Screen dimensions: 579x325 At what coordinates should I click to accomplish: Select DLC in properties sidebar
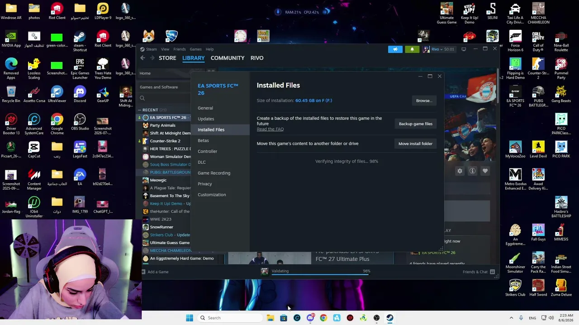pos(202,162)
